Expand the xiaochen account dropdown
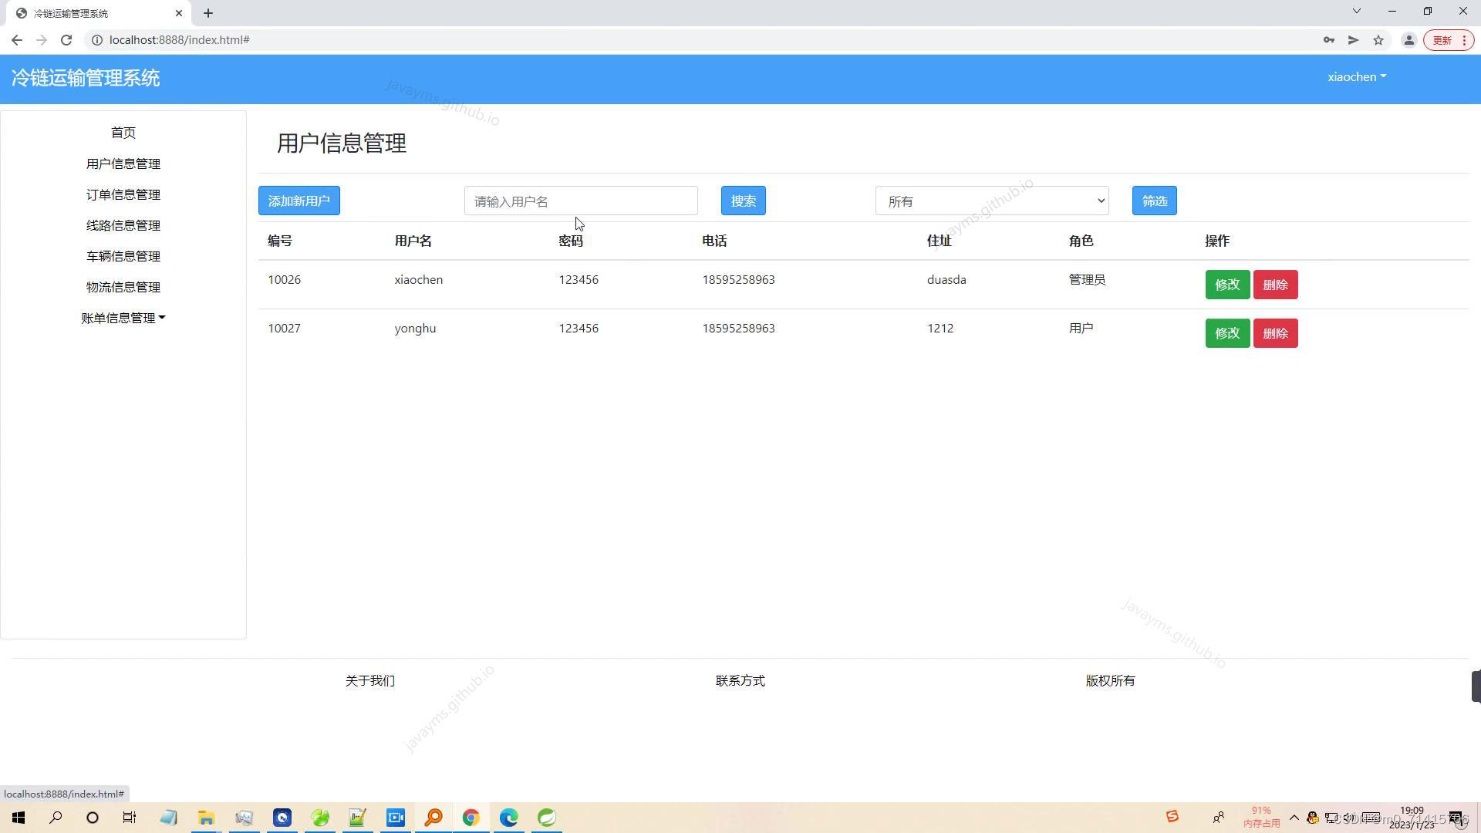 (1356, 77)
